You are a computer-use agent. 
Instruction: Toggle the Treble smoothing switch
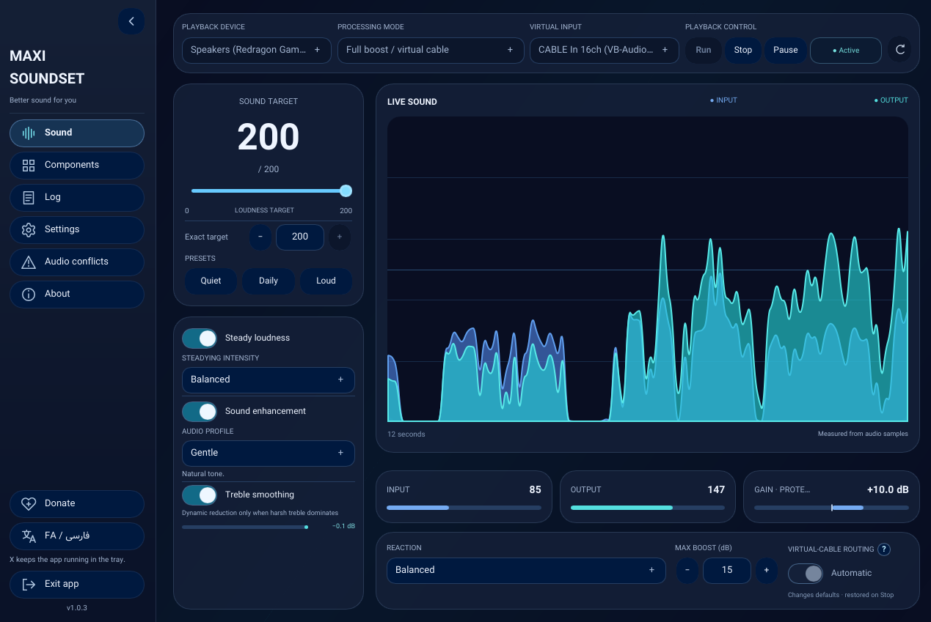[x=200, y=495]
